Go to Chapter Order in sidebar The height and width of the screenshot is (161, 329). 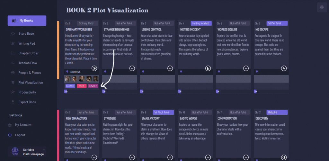tap(28, 53)
